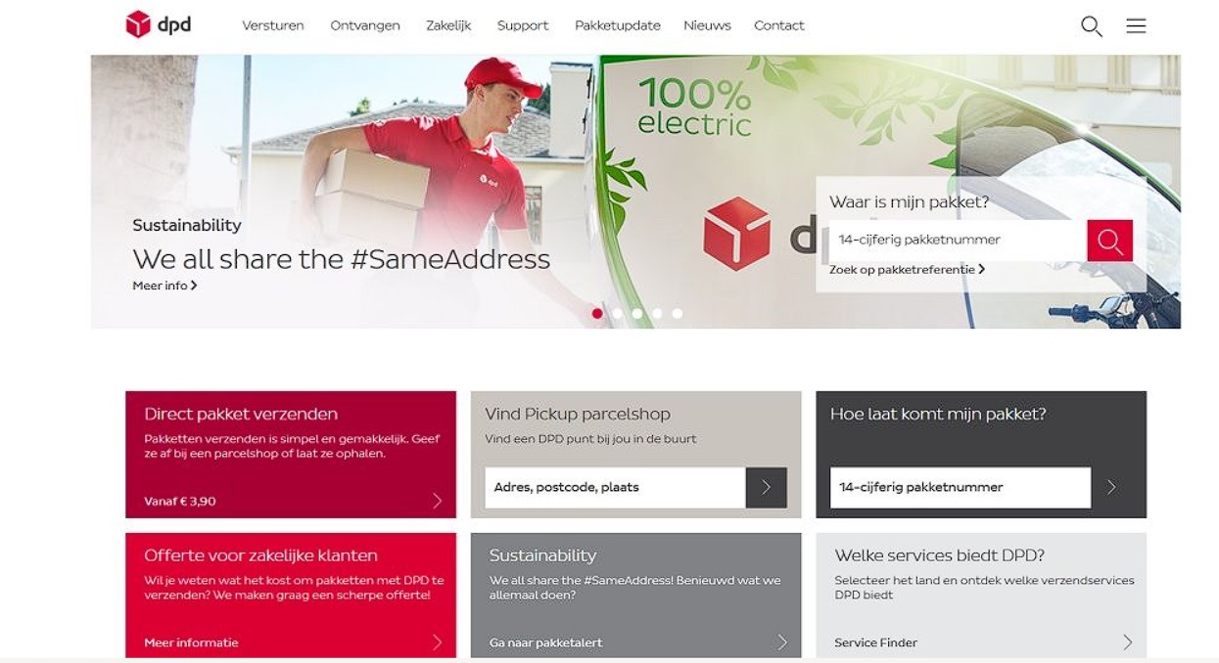Go to the Contact page
The image size is (1219, 663).
[779, 25]
